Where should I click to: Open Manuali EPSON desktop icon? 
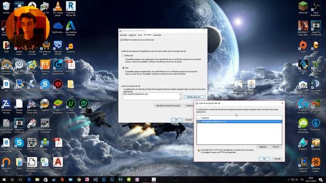pos(58,48)
